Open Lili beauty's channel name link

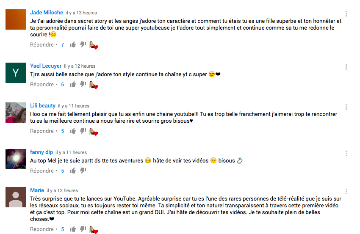click(x=43, y=105)
